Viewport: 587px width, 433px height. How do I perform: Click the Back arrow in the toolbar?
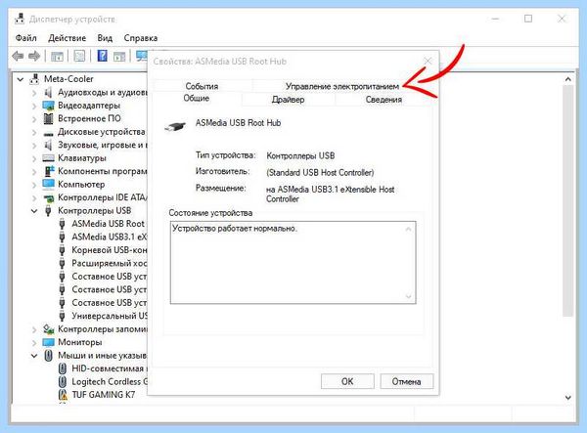(x=18, y=56)
